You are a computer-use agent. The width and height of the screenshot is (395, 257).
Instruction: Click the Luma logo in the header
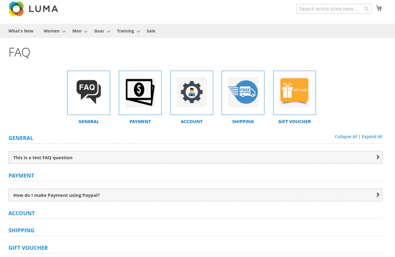33,9
